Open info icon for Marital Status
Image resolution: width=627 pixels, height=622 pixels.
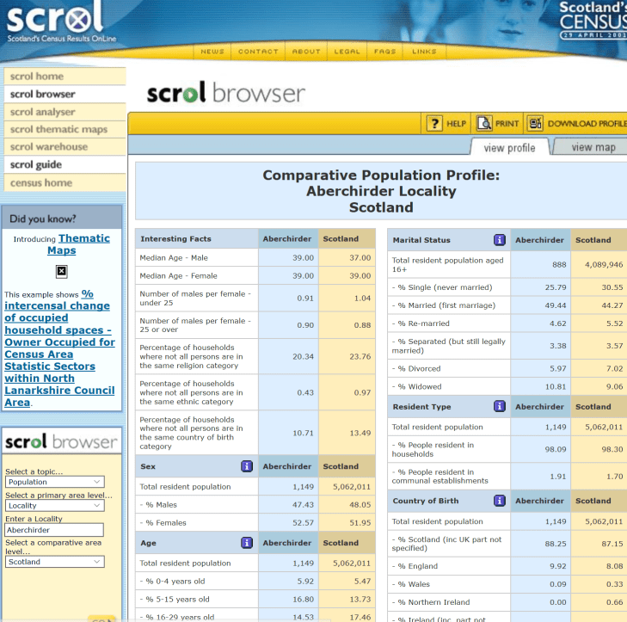tap(499, 240)
